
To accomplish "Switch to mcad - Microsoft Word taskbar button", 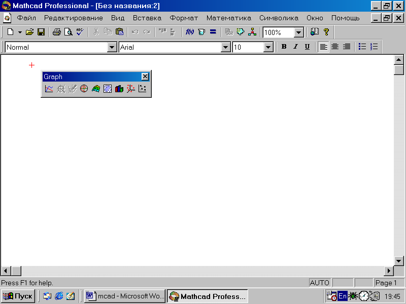I will (x=125, y=296).
